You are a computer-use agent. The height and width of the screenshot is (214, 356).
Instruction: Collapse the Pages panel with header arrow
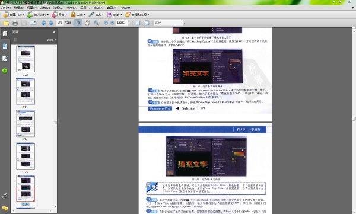pos(54,32)
